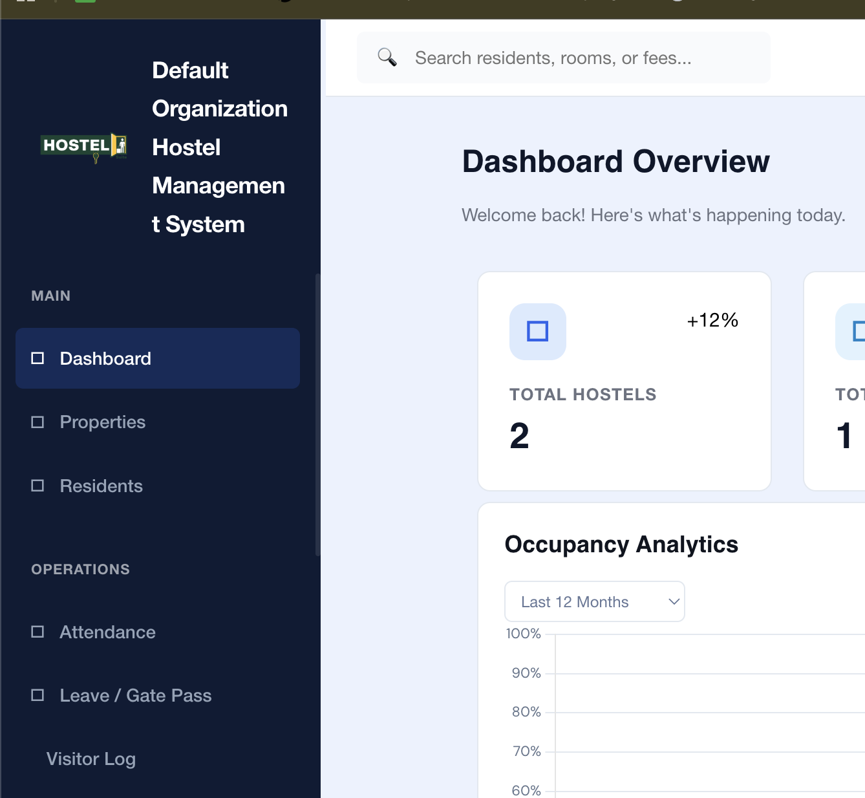
Task: Select Visitor Log in the sidebar
Action: point(158,759)
